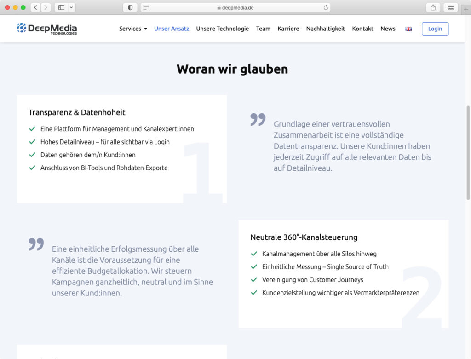Click 'Daten gehören dem/n Kund:innen' line
471x359 pixels.
88,155
